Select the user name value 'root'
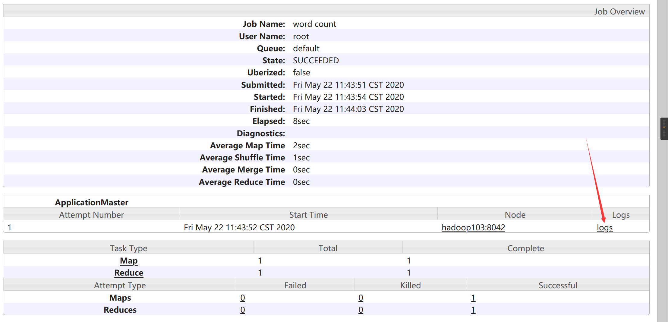 (x=301, y=36)
